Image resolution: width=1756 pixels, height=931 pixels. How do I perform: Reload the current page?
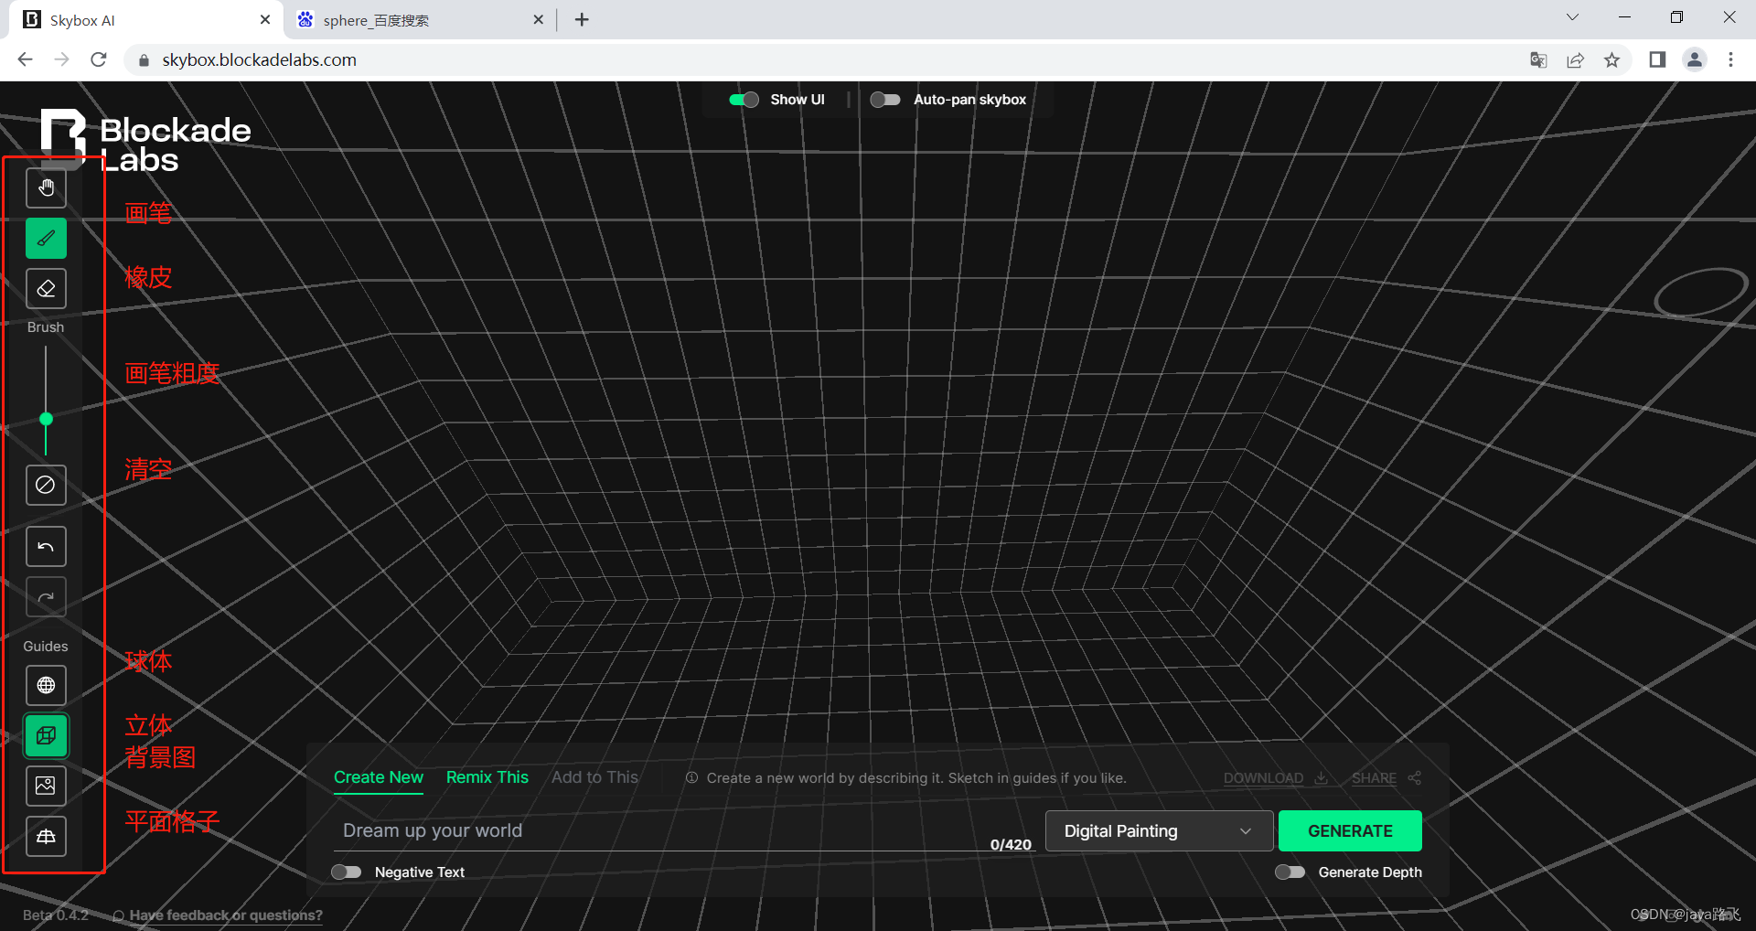pyautogui.click(x=99, y=59)
